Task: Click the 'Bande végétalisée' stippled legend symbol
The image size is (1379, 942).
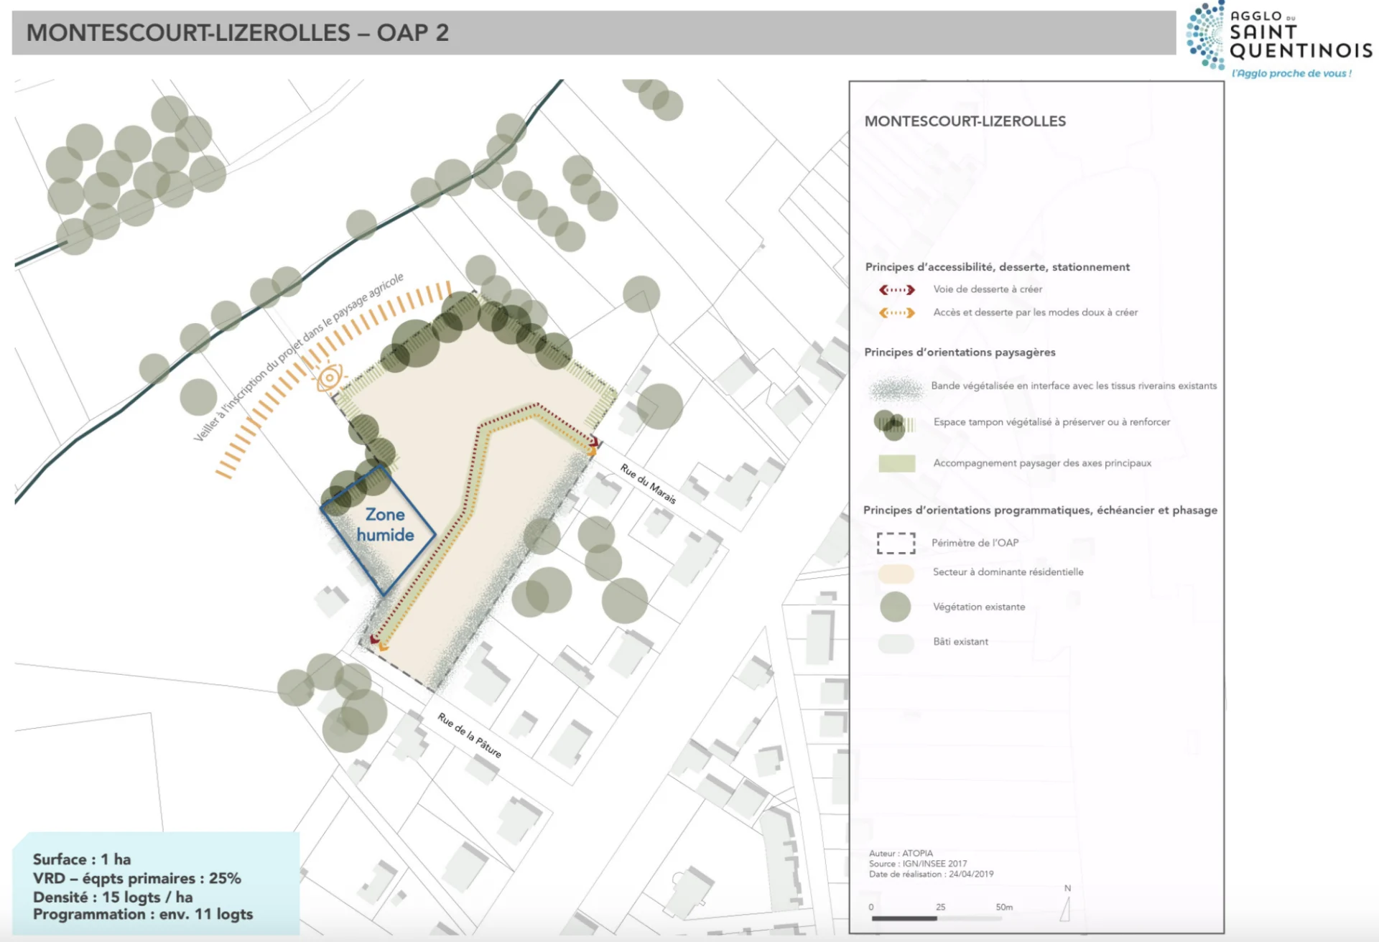Action: coord(896,388)
